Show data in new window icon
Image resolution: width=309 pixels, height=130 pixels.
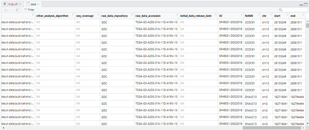(x=18, y=10)
